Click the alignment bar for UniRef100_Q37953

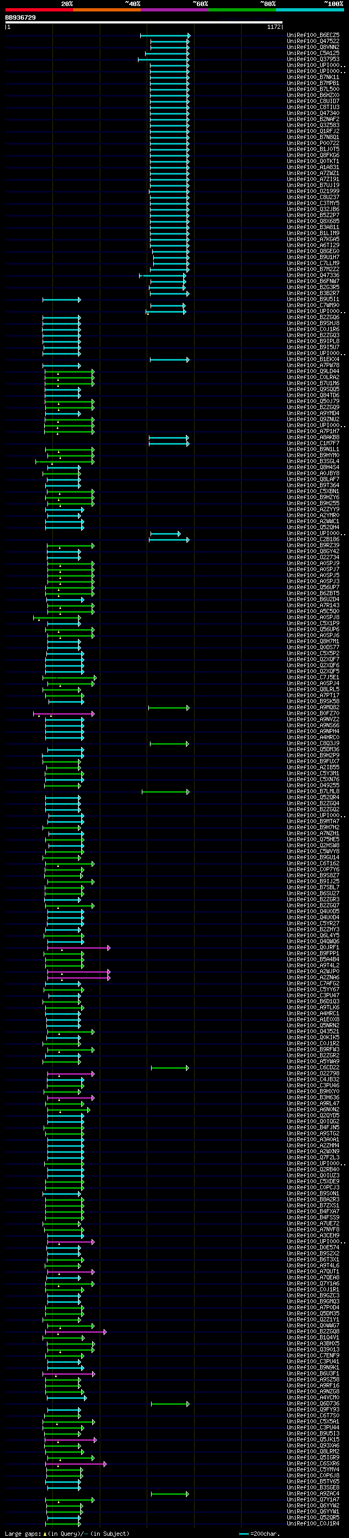point(164,59)
